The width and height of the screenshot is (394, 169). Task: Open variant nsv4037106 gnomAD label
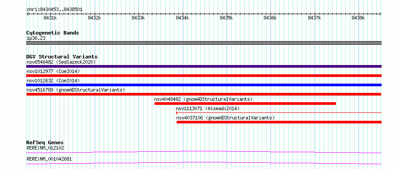tap(225, 118)
